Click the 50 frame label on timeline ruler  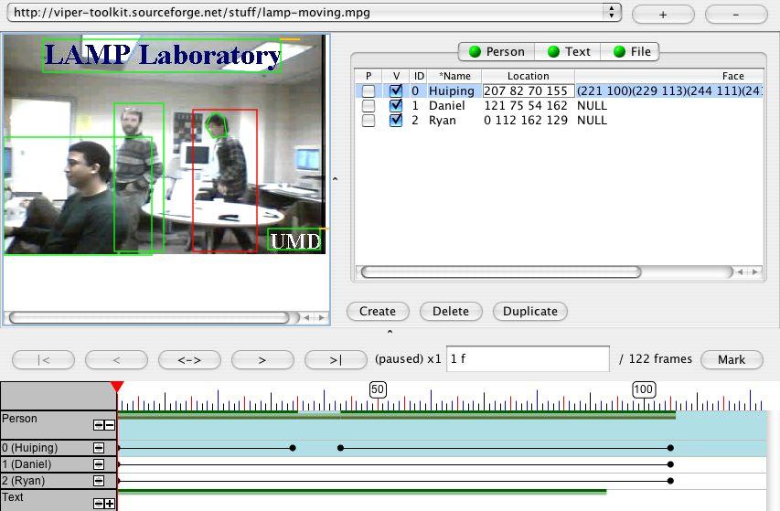pos(378,389)
